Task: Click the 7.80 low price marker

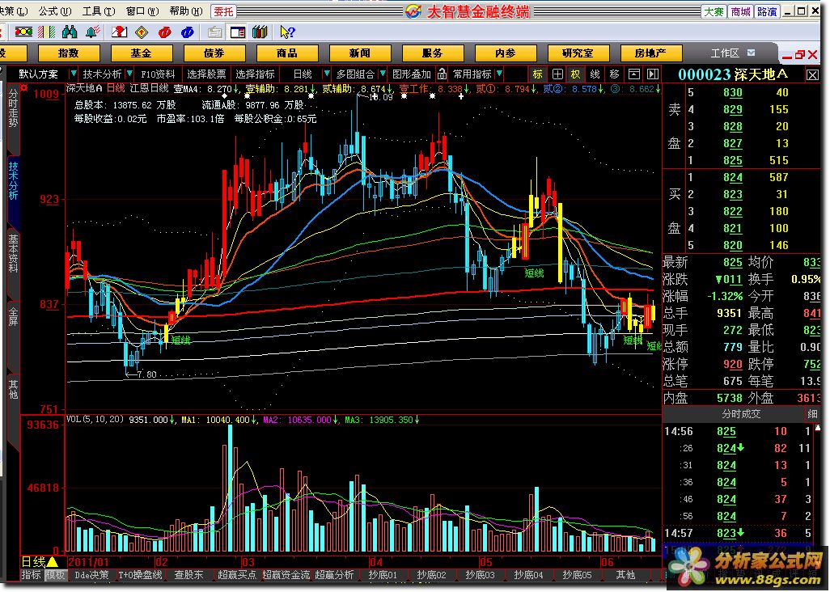Action: point(143,374)
